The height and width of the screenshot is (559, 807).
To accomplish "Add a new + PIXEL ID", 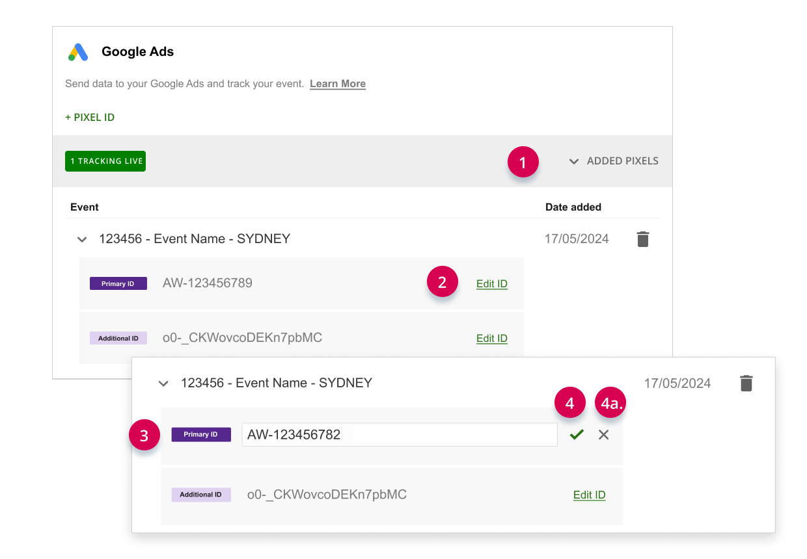I will 90,118.
